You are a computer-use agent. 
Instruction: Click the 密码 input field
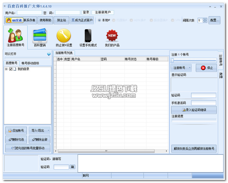(67, 13)
